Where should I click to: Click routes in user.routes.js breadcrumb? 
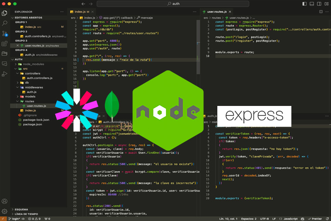point(216,18)
